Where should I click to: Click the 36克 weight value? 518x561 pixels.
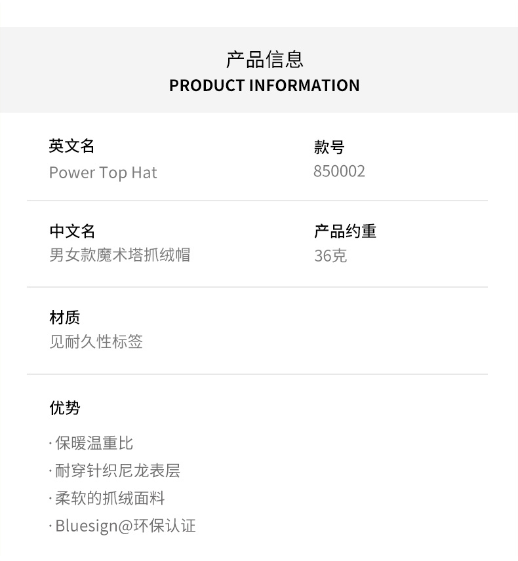click(x=330, y=256)
